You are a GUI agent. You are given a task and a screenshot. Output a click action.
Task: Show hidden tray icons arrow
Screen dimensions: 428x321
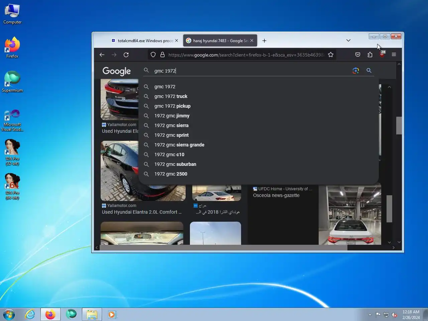pos(370,315)
